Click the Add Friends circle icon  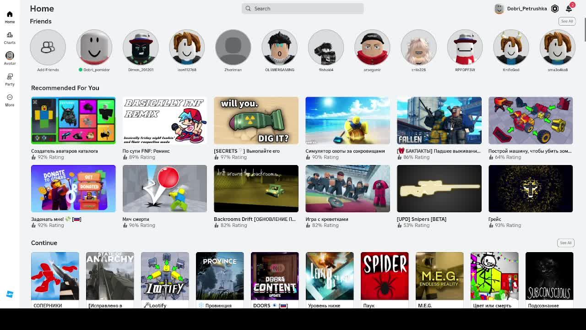(x=48, y=47)
